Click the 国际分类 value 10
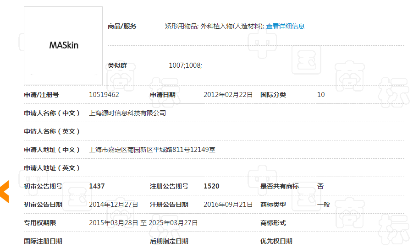Screen dimensions: 413x248 [321, 95]
